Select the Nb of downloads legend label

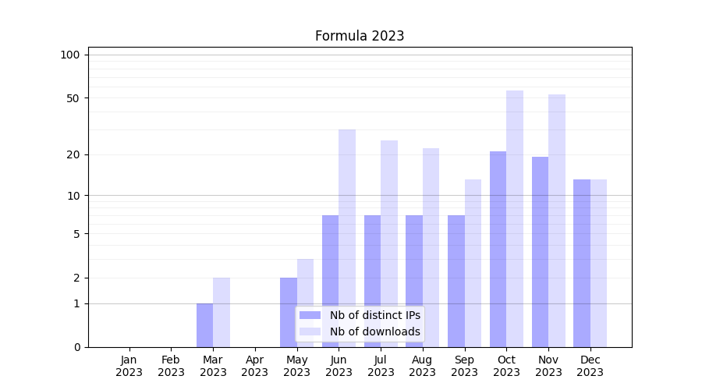pos(374,331)
